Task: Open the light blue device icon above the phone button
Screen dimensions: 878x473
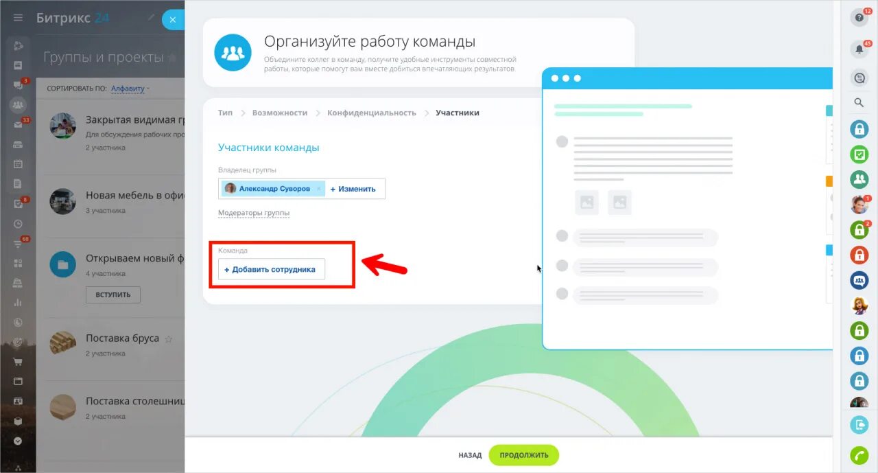Action: pyautogui.click(x=859, y=425)
